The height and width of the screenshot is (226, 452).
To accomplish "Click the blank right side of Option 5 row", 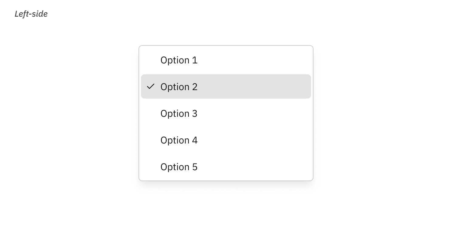I will tap(255, 167).
